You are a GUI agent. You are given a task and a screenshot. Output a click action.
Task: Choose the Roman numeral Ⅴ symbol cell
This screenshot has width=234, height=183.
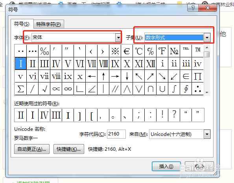click(x=68, y=64)
